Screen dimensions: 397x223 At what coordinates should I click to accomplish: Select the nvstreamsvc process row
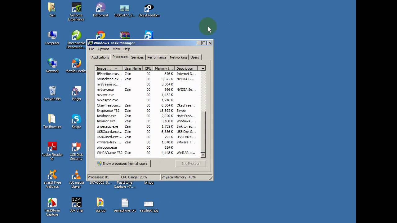(x=148, y=84)
